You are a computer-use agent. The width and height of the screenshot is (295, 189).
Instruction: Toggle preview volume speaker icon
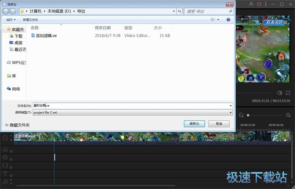[279, 93]
